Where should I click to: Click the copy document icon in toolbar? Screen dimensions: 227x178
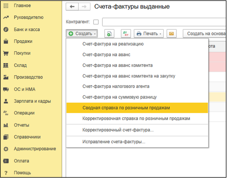pos(109,34)
